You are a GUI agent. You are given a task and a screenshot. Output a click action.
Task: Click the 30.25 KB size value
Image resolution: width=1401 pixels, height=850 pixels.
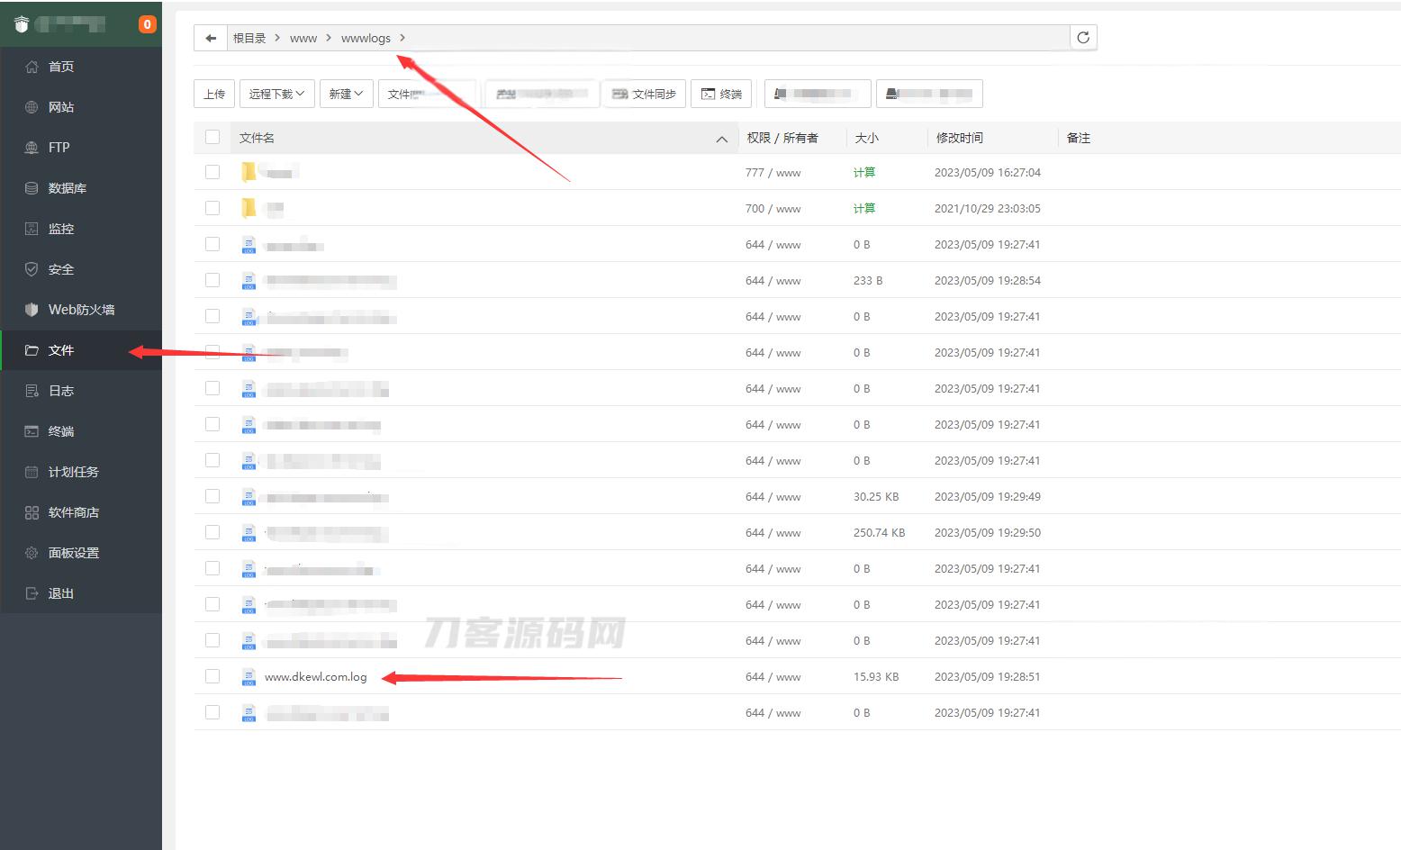click(876, 496)
